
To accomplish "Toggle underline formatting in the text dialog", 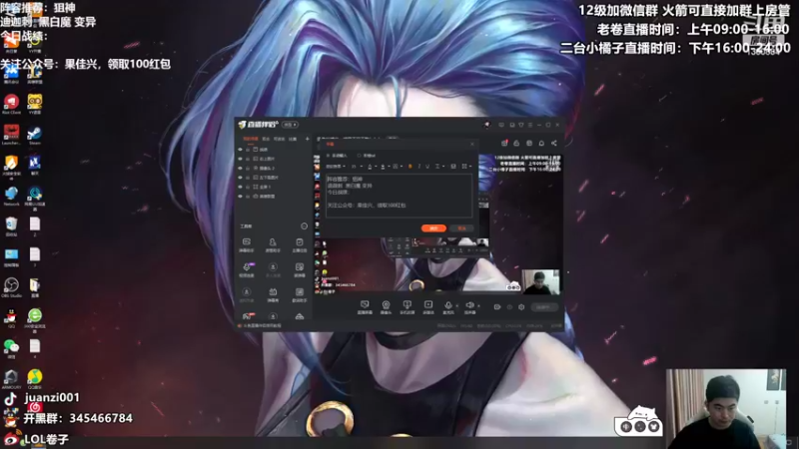I will click(427, 166).
